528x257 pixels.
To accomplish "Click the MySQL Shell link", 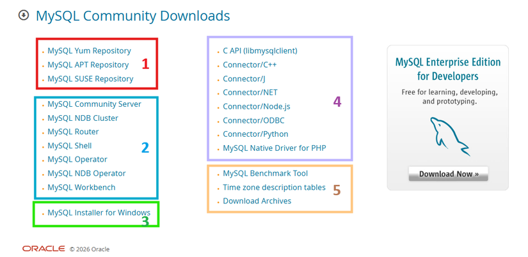I will click(70, 146).
